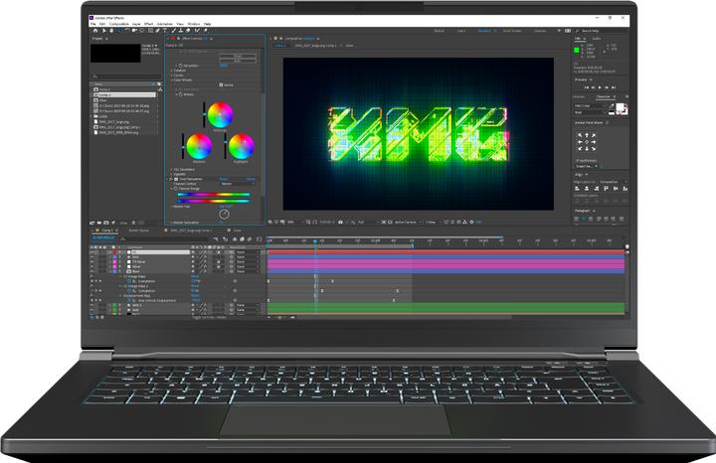716x463 pixels.
Task: Move anchor point to top-left arrow
Action: pyautogui.click(x=580, y=135)
